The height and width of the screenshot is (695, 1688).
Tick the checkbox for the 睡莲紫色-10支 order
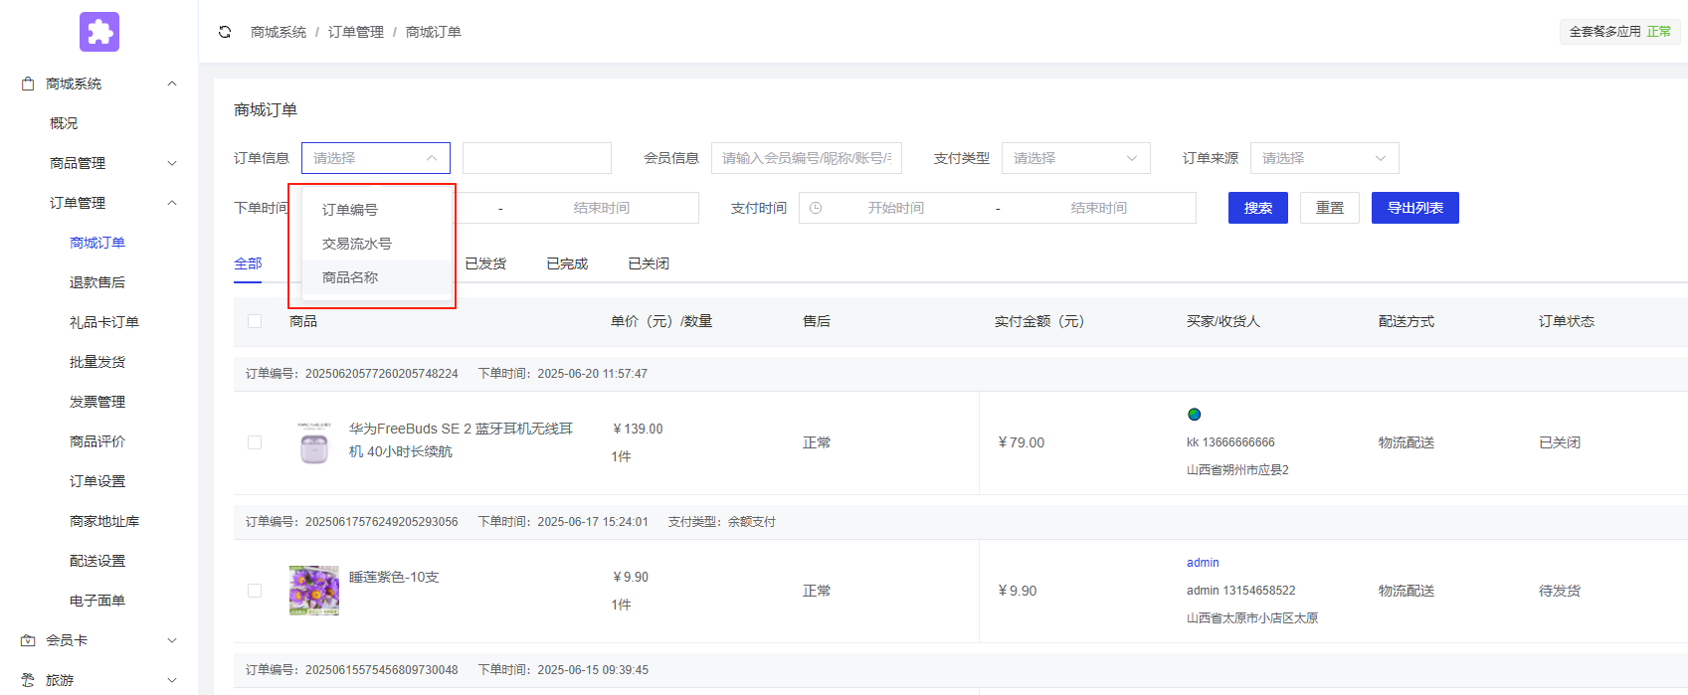(255, 591)
